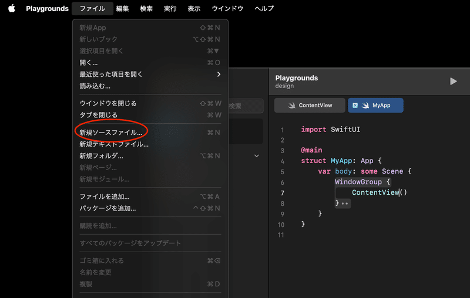Open the 実行 menu
Screen dimensions: 470x298
170,8
